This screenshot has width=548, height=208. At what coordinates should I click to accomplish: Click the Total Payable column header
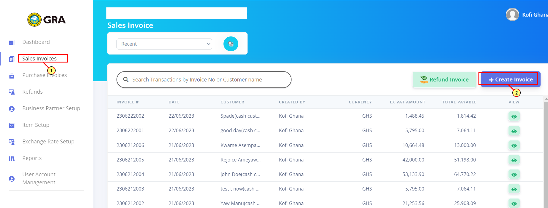pos(459,102)
